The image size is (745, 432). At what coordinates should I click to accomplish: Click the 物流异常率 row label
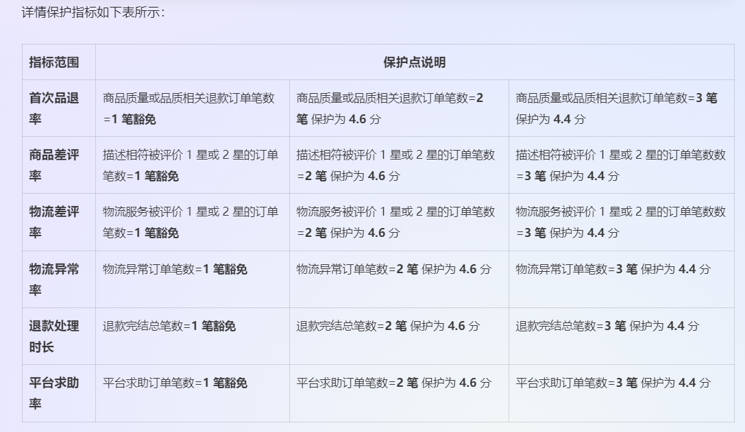pos(53,279)
